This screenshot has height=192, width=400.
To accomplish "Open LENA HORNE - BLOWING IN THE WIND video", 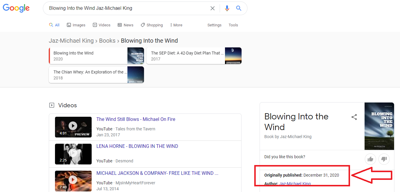I will (137, 146).
